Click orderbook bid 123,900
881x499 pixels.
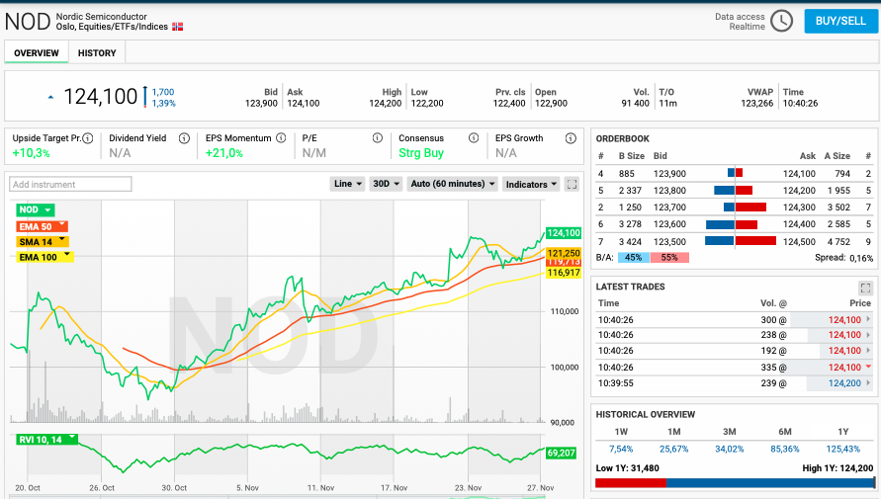click(669, 174)
